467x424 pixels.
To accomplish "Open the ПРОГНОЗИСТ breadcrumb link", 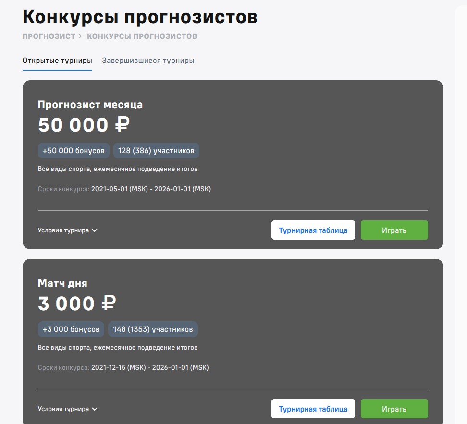I will coord(49,36).
